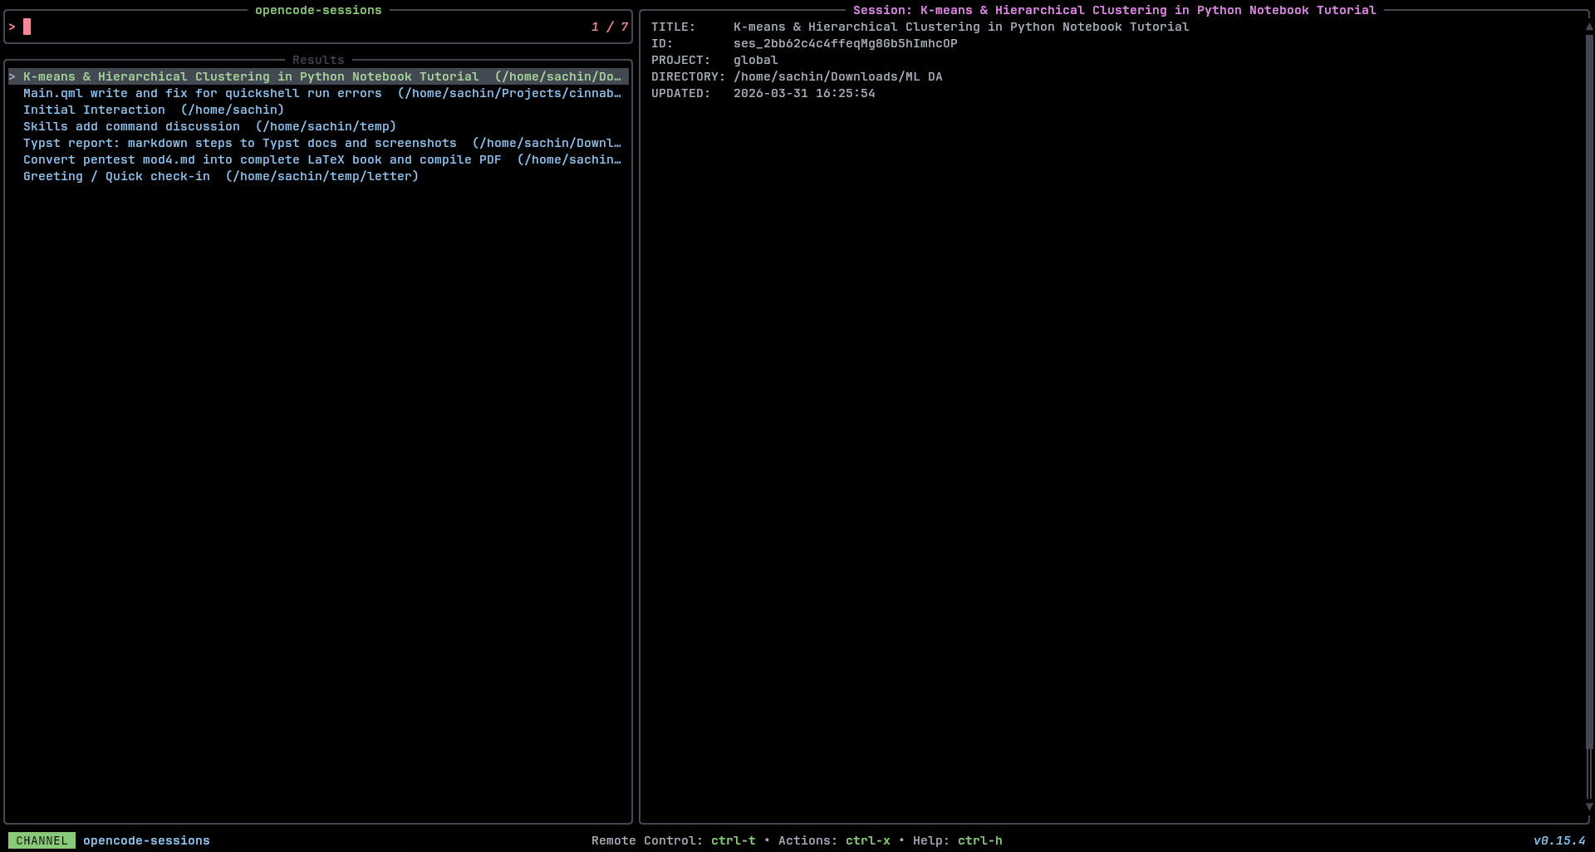Click the TITLE value in preview panel
This screenshot has width=1595, height=852.
961,27
